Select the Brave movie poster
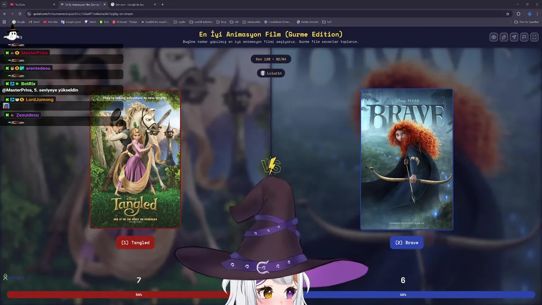Viewport: 542px width, 305px height. click(406, 159)
